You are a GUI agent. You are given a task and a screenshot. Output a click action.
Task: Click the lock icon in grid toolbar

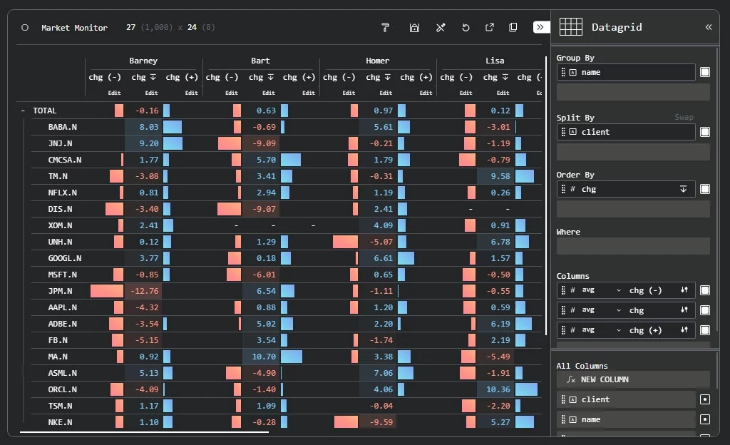[x=414, y=28]
